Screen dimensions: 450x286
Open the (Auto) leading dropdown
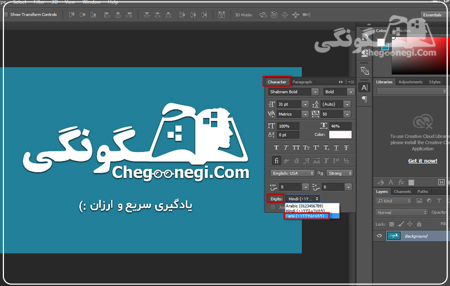pyautogui.click(x=347, y=104)
